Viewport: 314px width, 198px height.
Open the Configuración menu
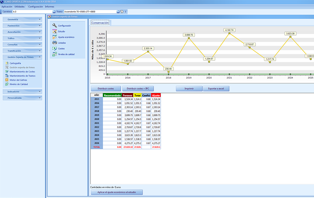[35, 6]
